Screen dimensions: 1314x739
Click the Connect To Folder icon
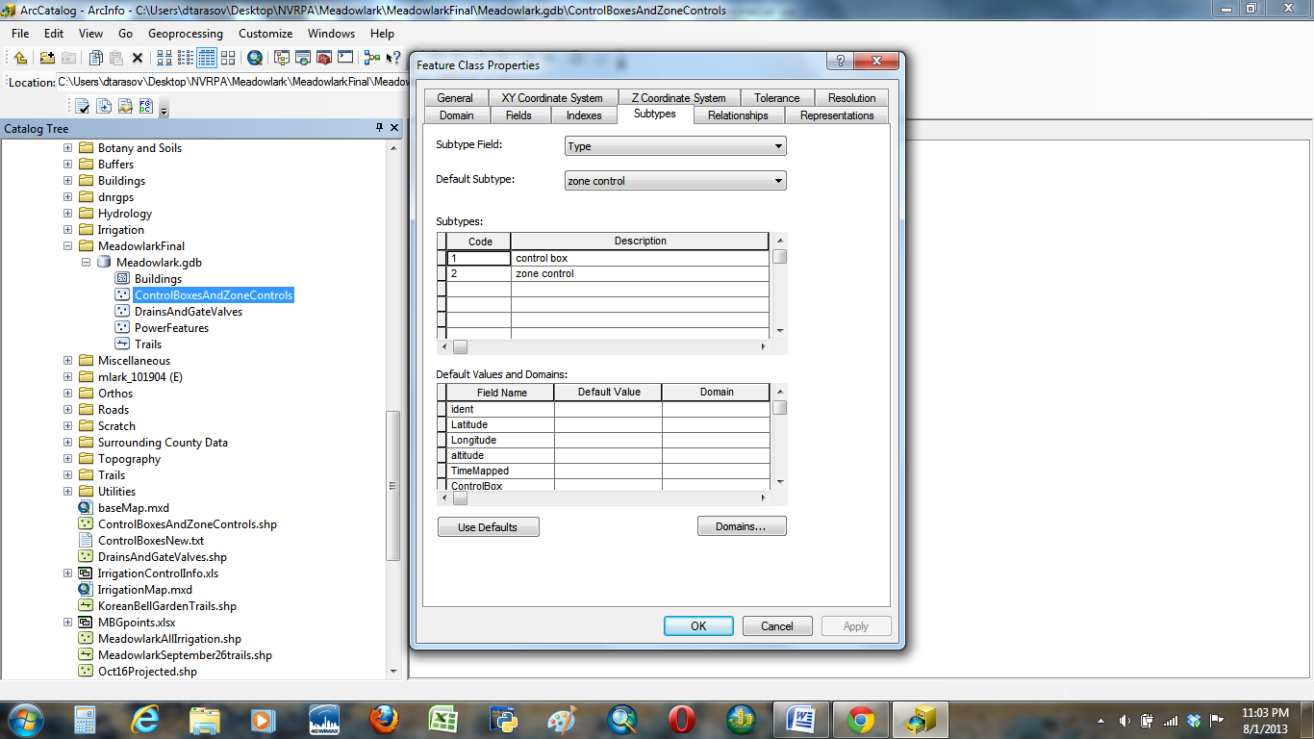point(45,58)
